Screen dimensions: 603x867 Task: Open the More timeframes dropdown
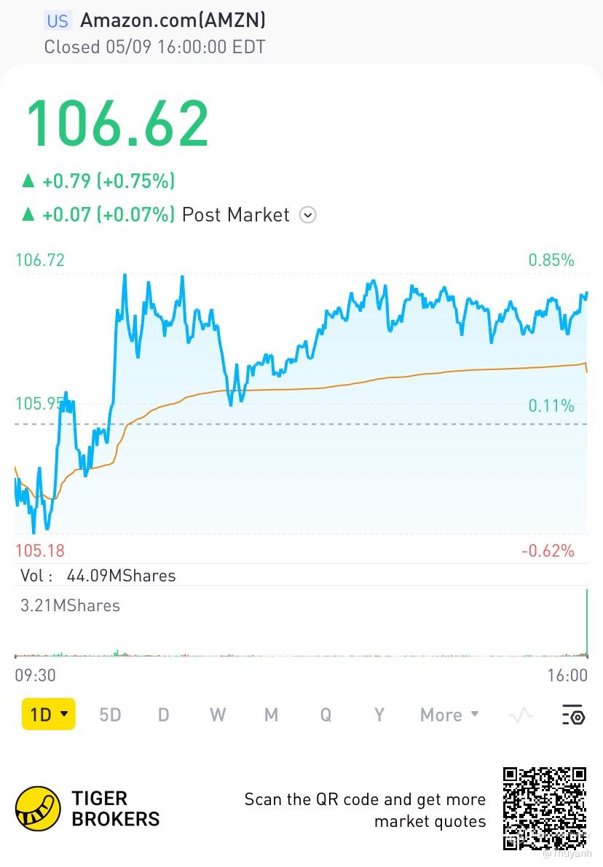point(449,715)
